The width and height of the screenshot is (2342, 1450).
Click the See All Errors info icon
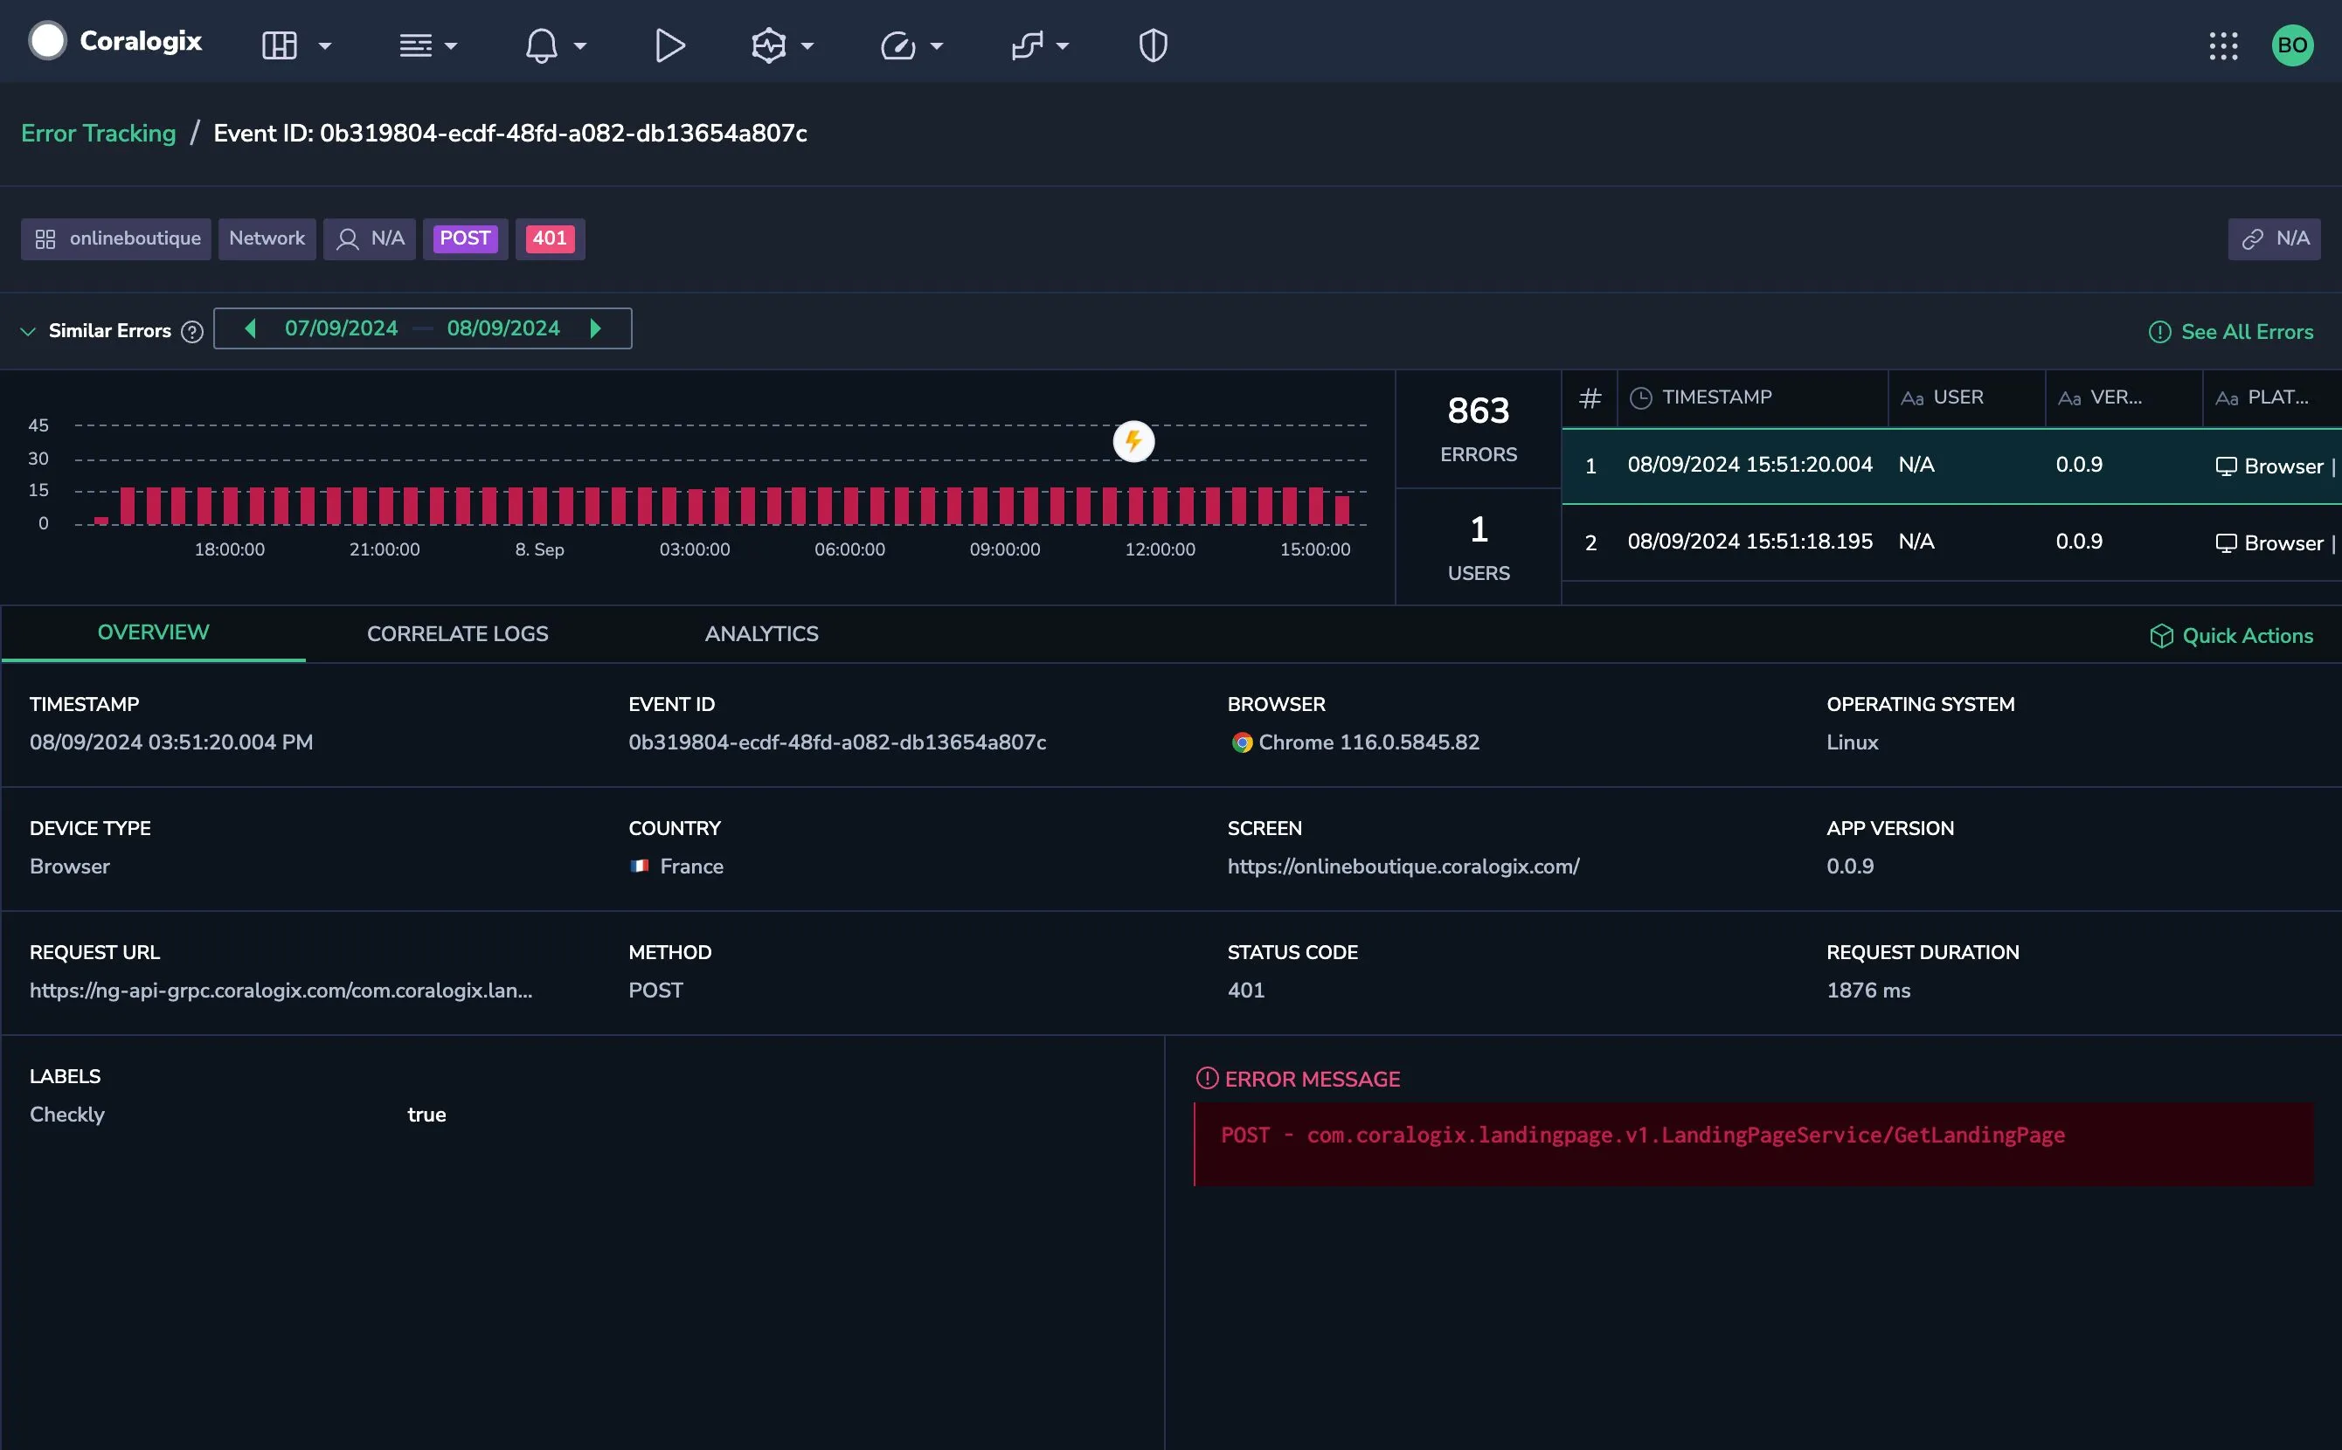pos(2158,332)
